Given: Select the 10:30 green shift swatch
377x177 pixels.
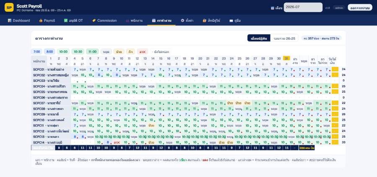Looking at the screenshot, I should [x=78, y=51].
